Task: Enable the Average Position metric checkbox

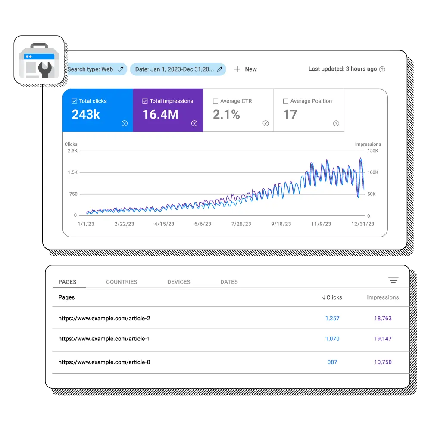Action: click(x=285, y=101)
